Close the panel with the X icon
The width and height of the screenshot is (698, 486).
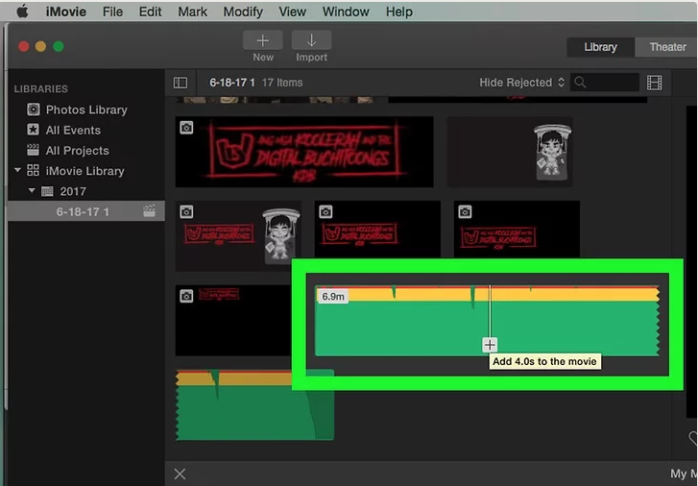[x=180, y=474]
